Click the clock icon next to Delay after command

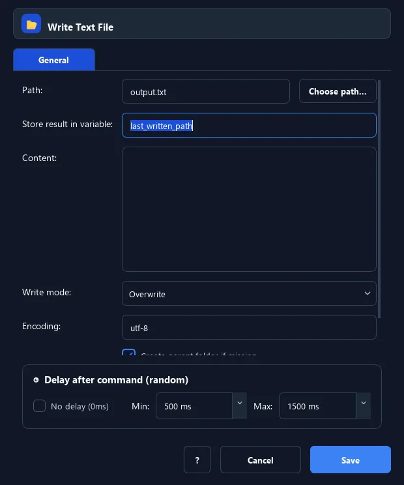(x=36, y=380)
